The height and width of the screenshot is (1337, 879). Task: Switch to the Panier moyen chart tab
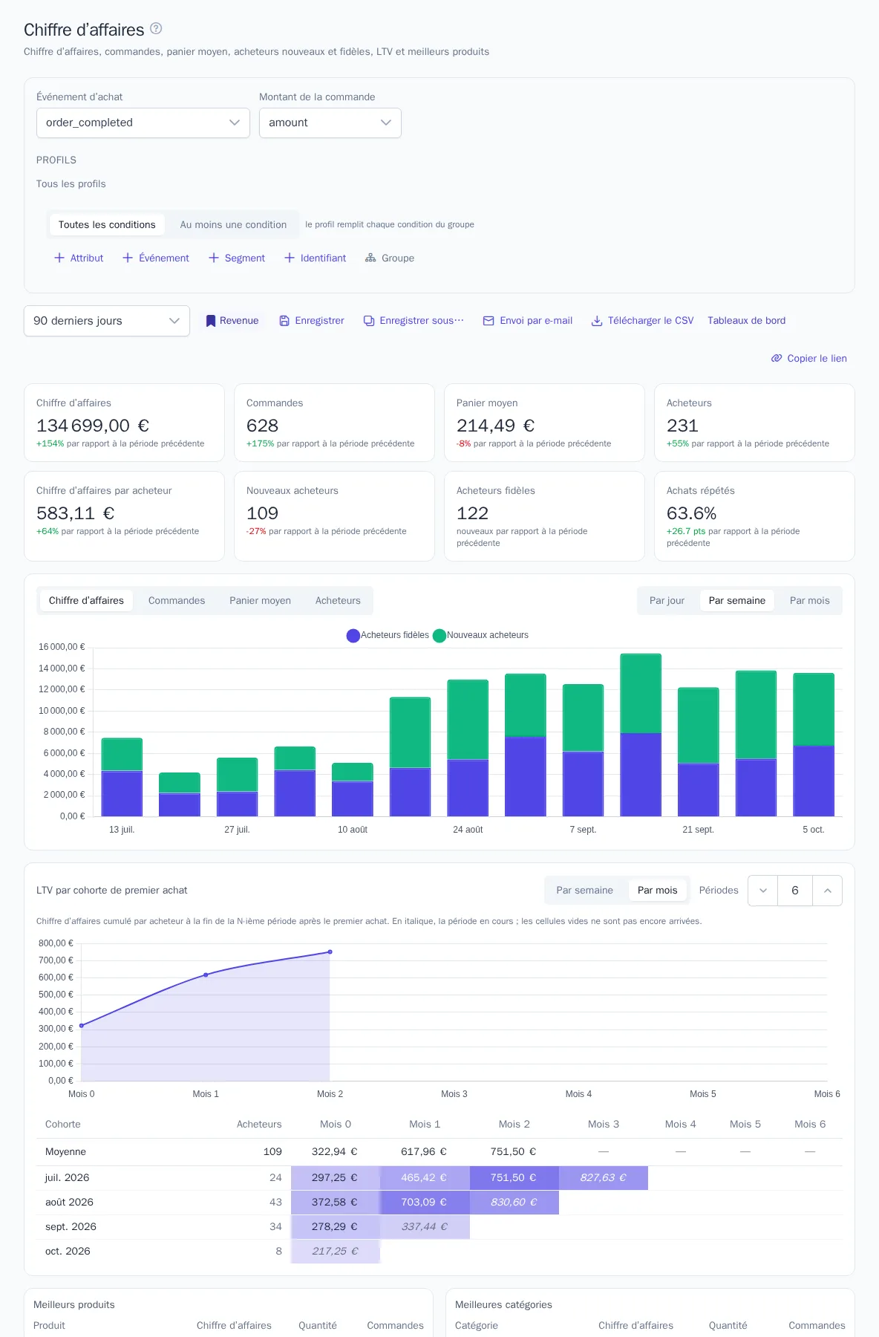260,600
